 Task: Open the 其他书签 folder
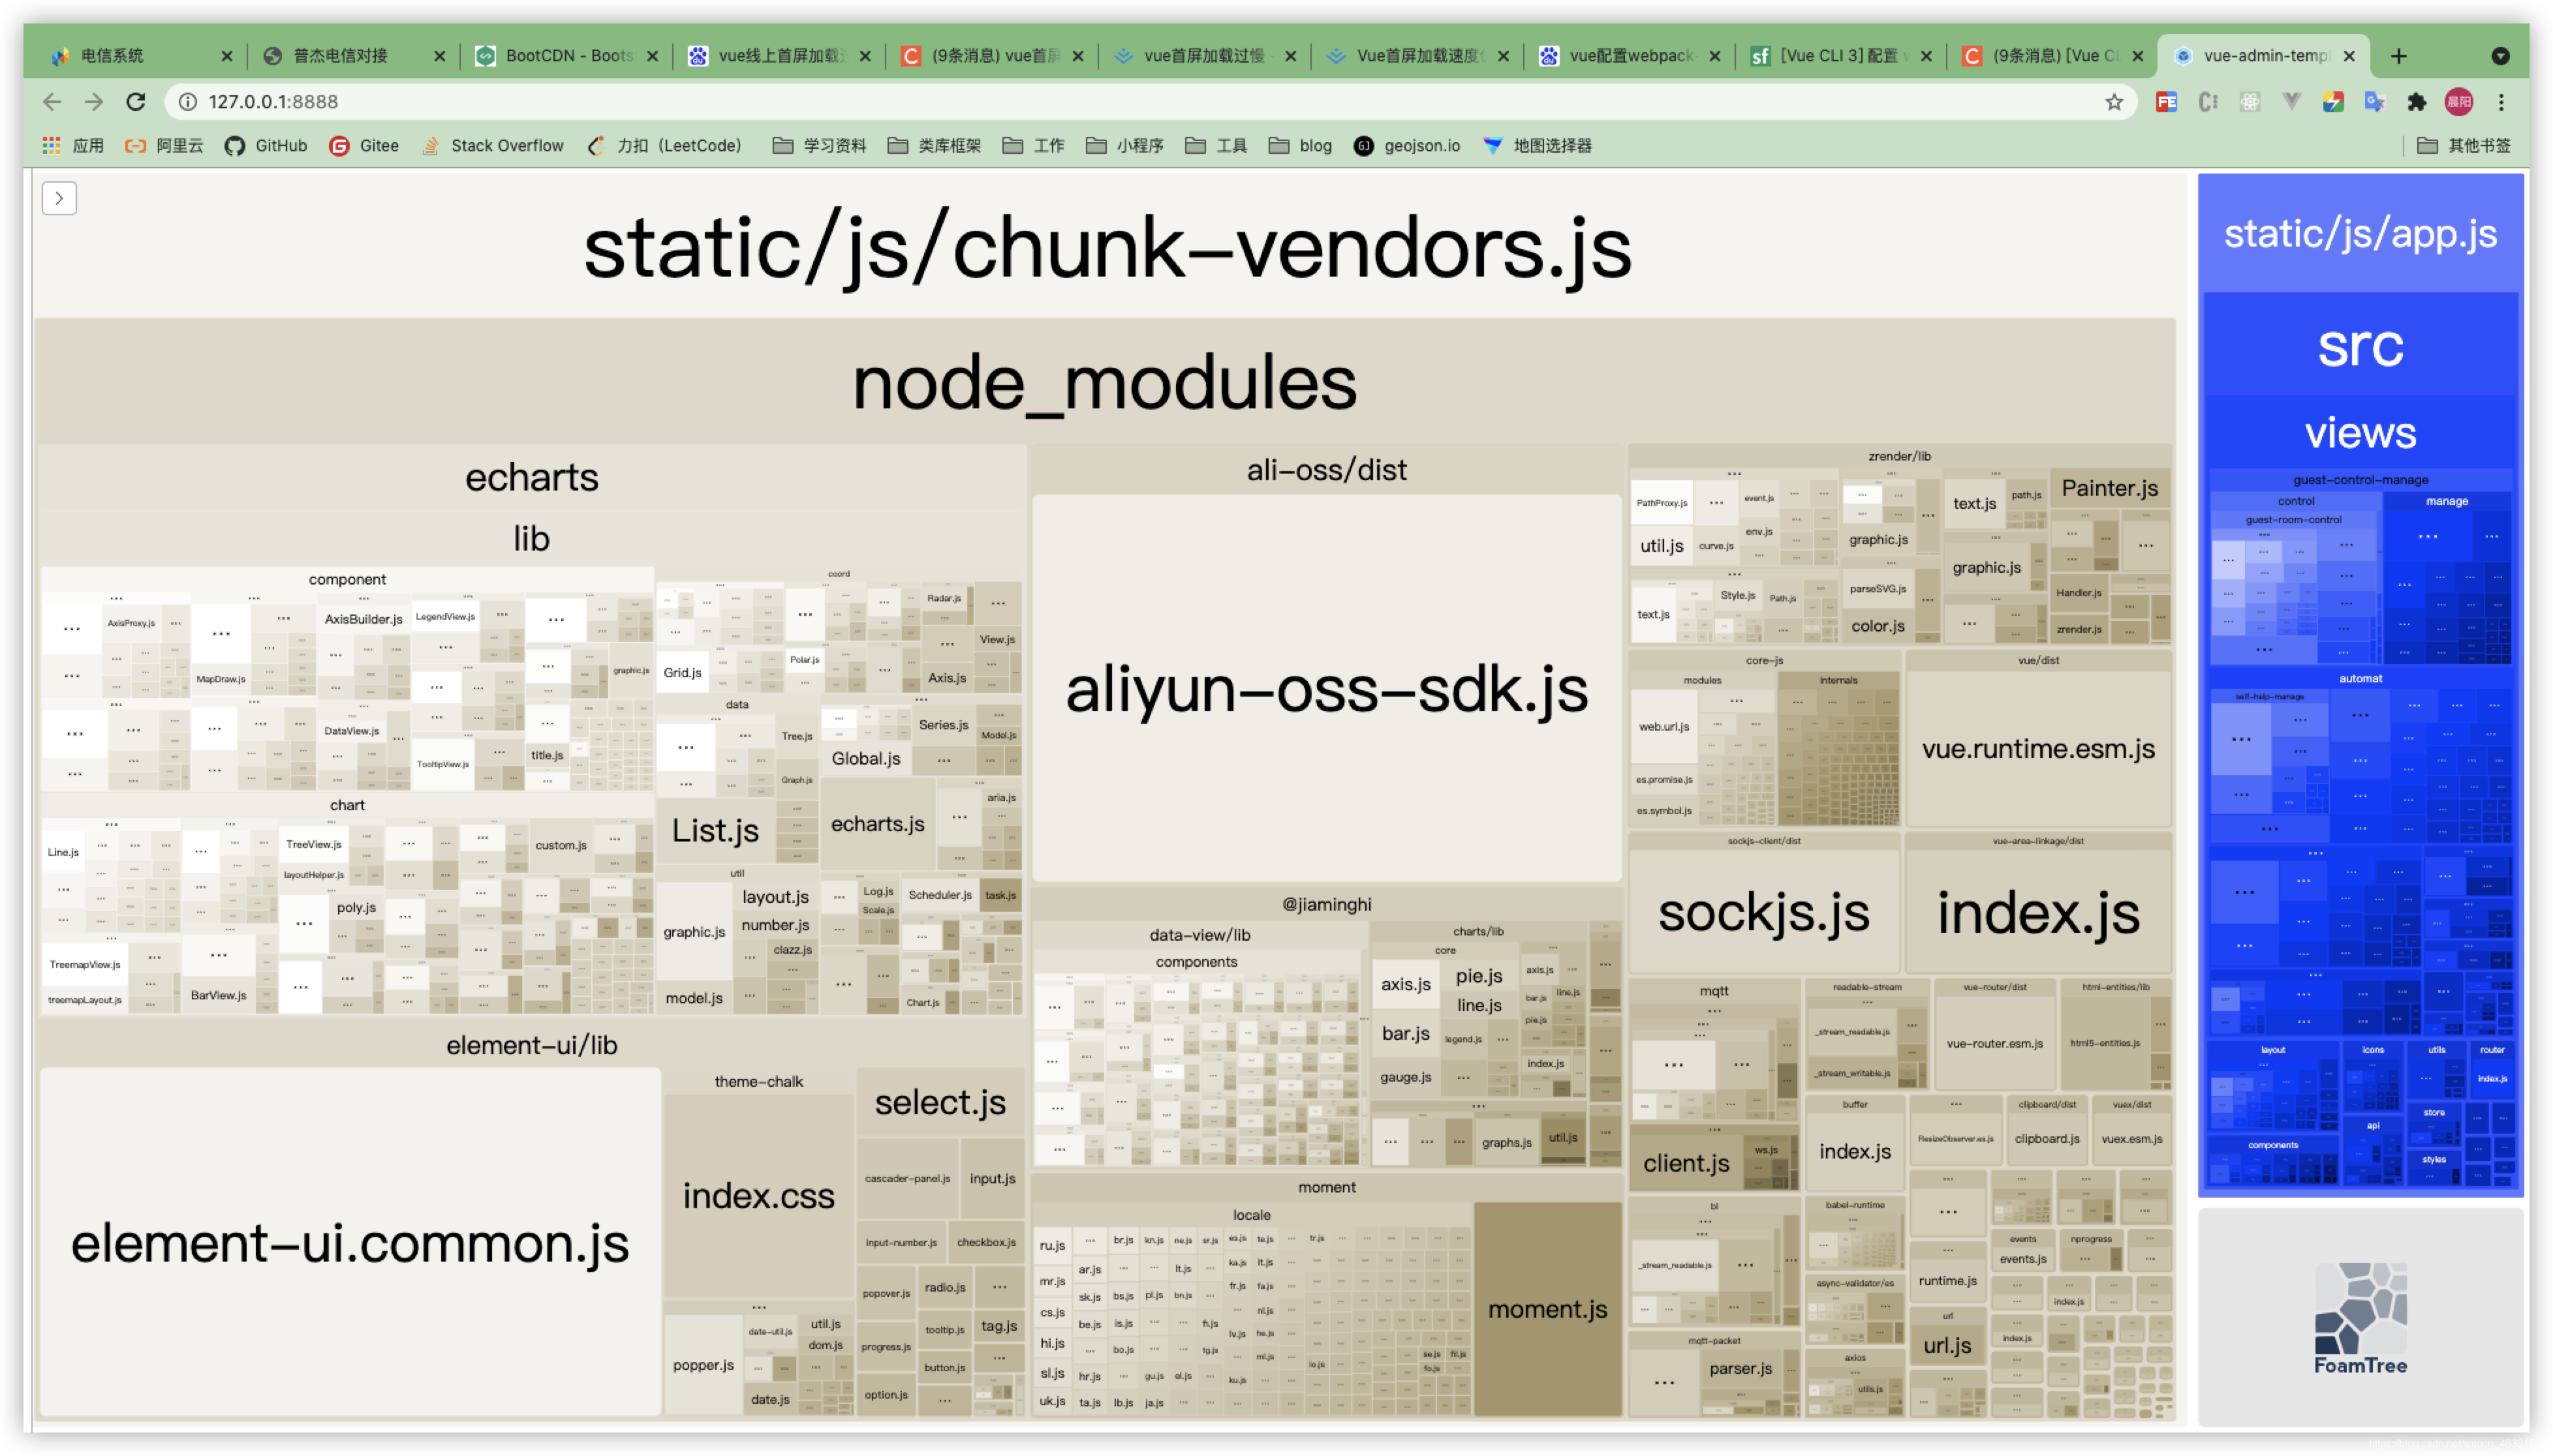[2464, 146]
